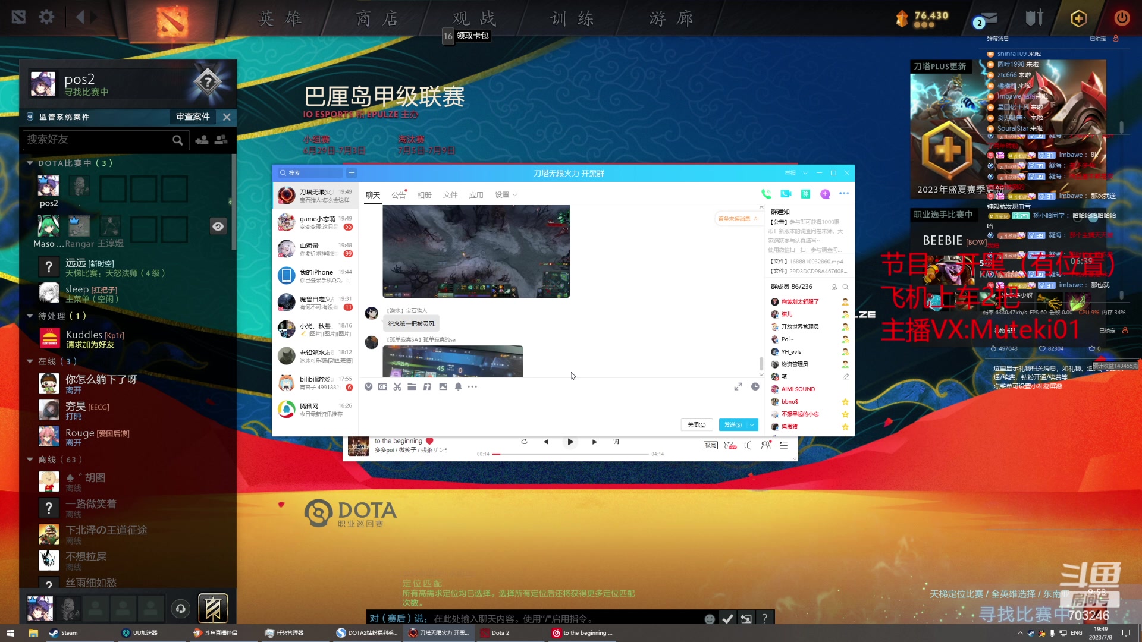Click the 领取卡包 claim pack button
Image resolution: width=1142 pixels, height=642 pixels.
(x=472, y=36)
